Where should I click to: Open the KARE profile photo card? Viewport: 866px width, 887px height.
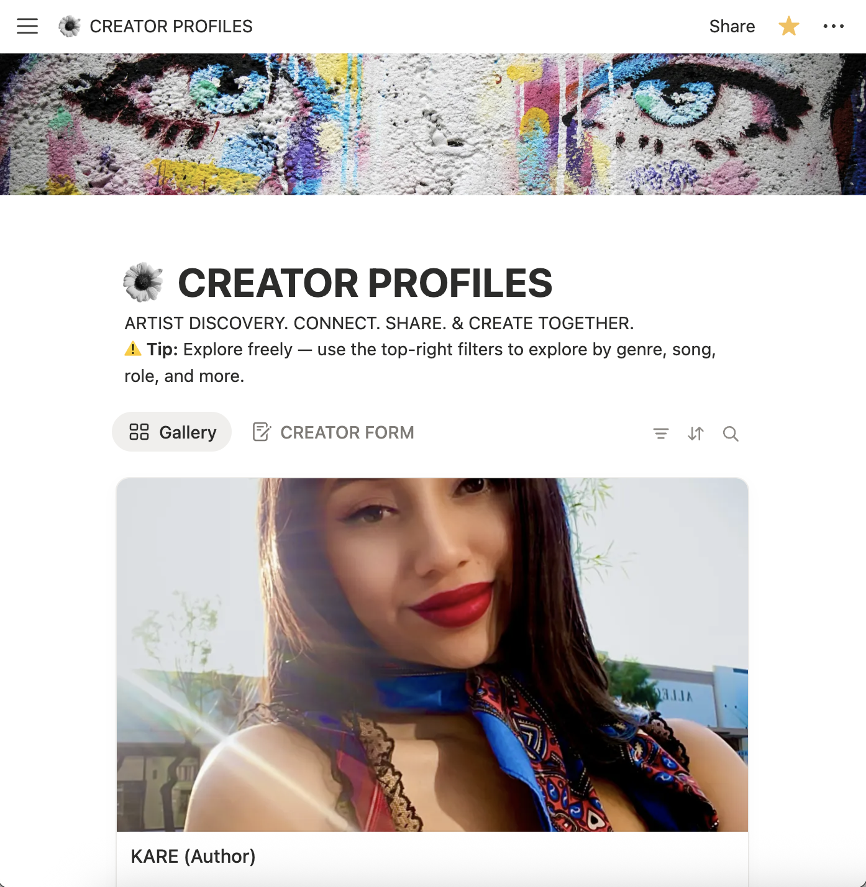click(x=432, y=655)
